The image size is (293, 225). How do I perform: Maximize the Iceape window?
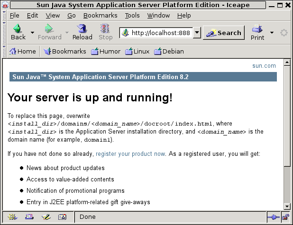click(280, 5)
